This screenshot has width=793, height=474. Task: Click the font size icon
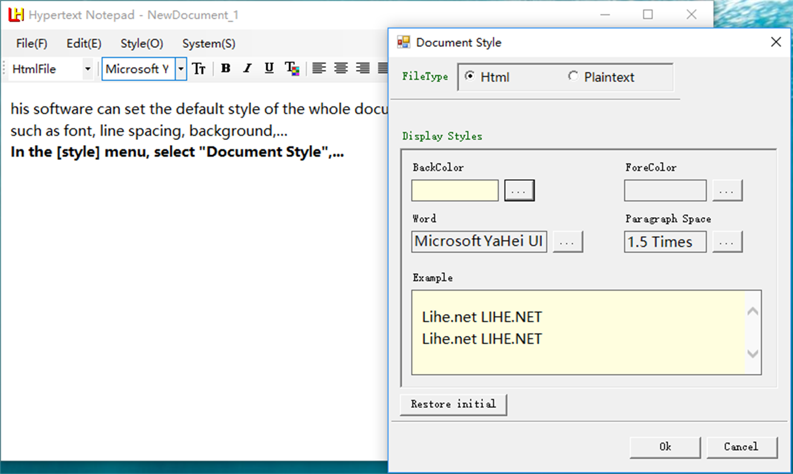tap(199, 68)
